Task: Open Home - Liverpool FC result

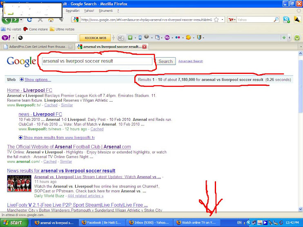Action: click(x=29, y=90)
